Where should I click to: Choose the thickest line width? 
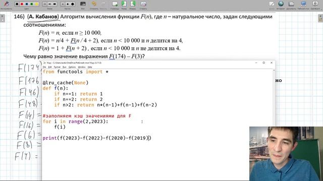click(x=55, y=4)
